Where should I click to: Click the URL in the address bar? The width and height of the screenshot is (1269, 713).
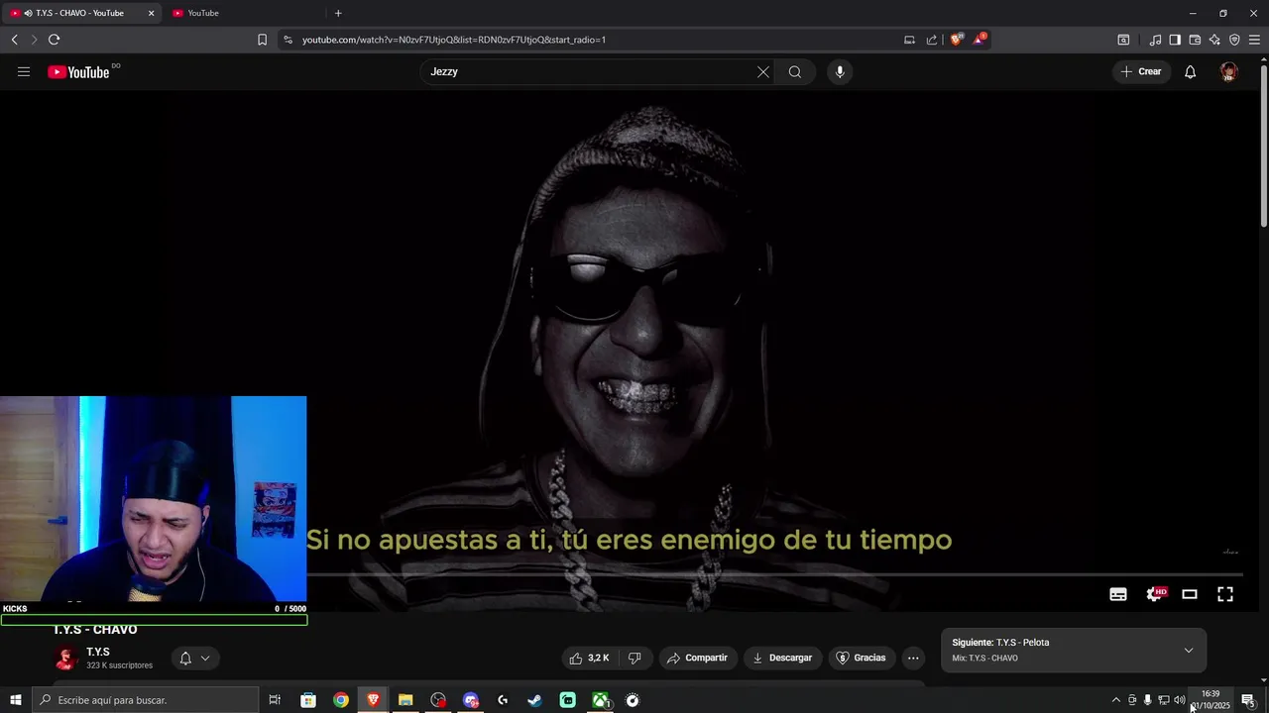point(454,40)
